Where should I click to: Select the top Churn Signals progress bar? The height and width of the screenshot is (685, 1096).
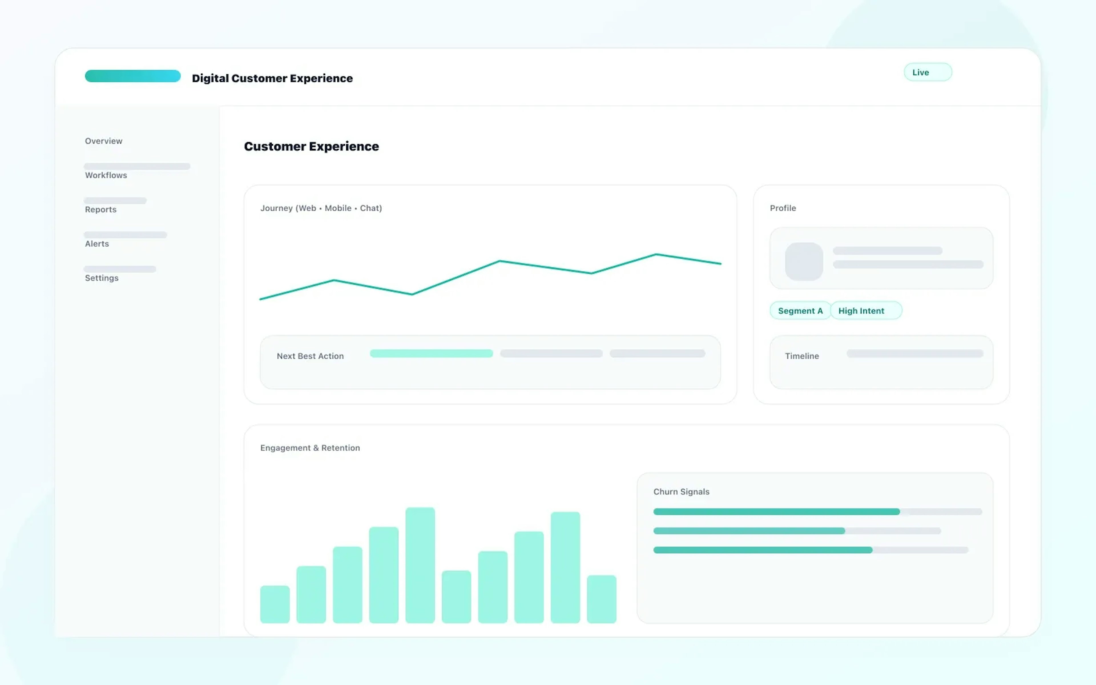pyautogui.click(x=776, y=511)
